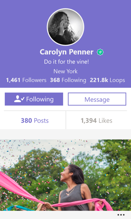Play the confetti video post
The width and height of the screenshot is (131, 219).
[x=65, y=175]
